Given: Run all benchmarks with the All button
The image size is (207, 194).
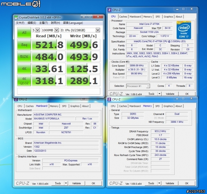Looking at the screenshot, I should 24,33.
